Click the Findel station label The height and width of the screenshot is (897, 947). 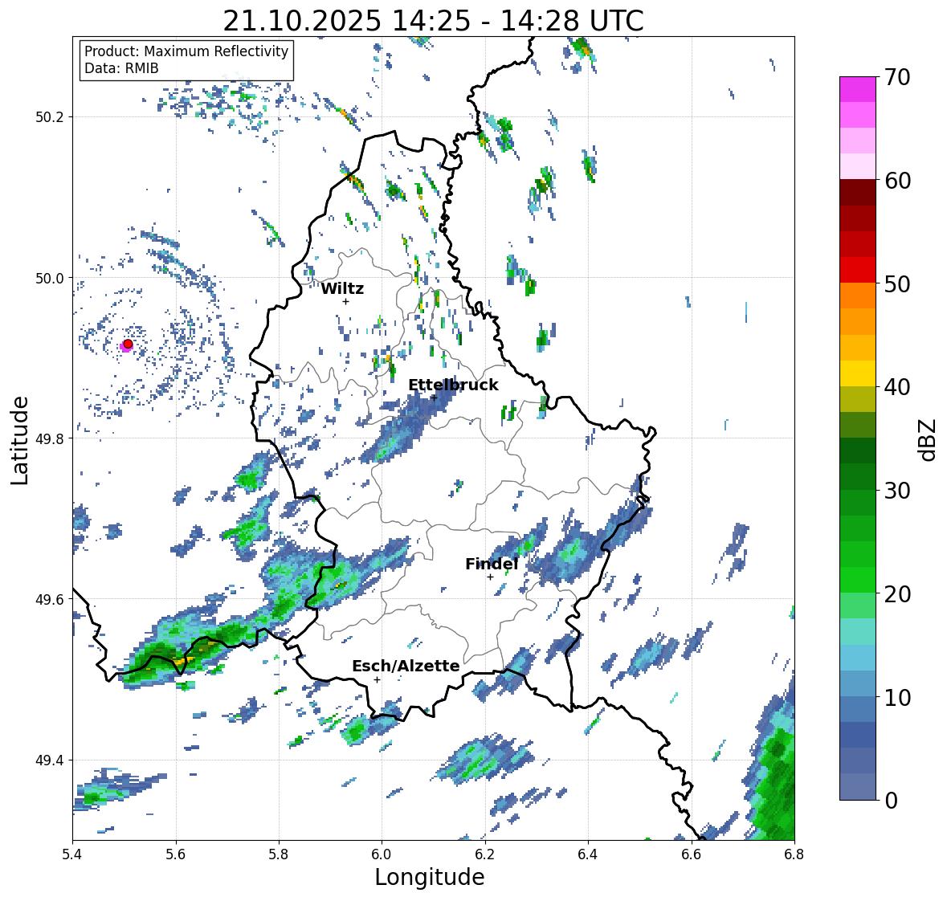point(492,564)
